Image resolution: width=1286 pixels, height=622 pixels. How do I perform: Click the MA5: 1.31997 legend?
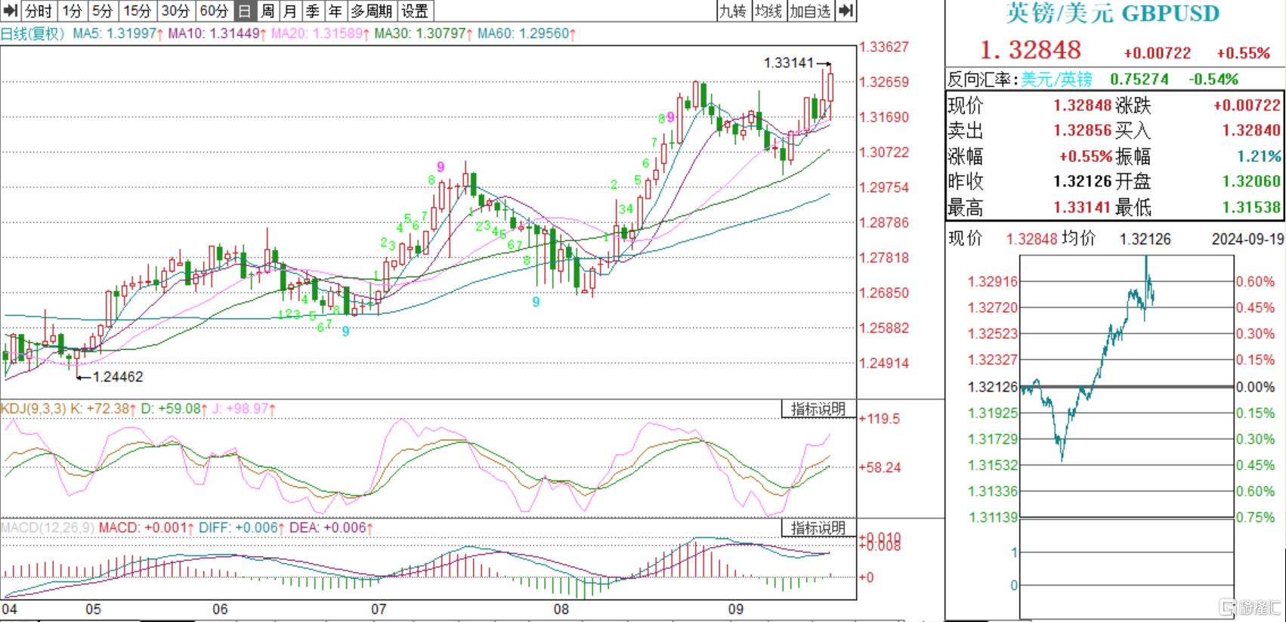tap(117, 34)
